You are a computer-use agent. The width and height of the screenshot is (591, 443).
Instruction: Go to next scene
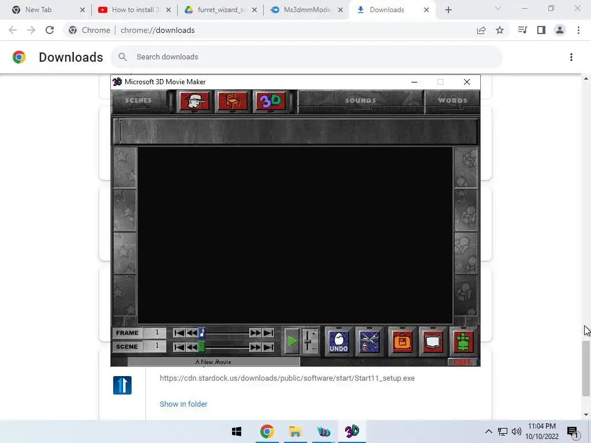tap(255, 347)
